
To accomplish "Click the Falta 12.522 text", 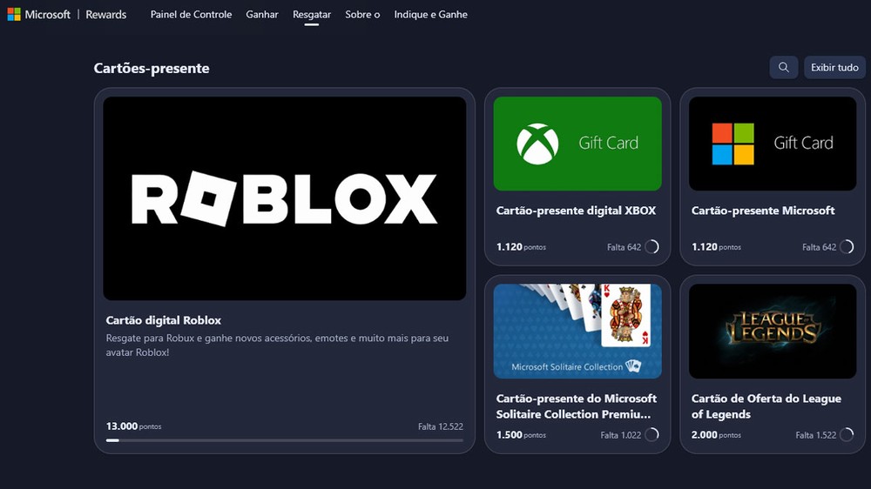I will pyautogui.click(x=441, y=426).
